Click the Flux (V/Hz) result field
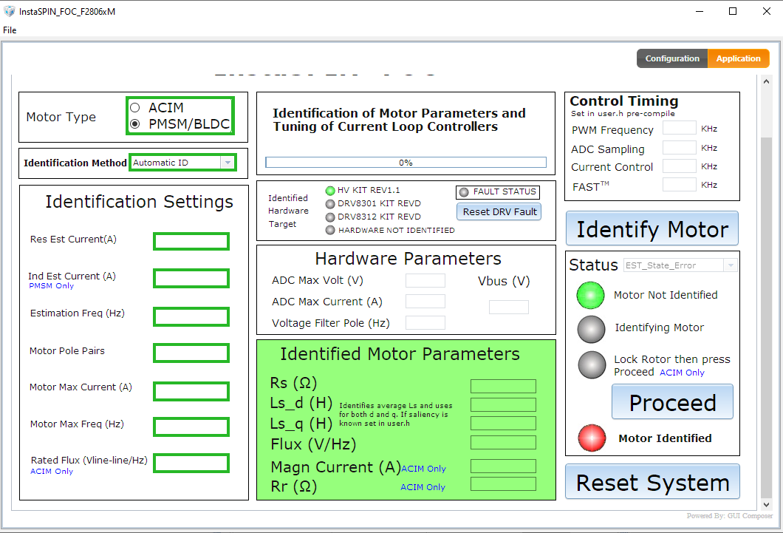The image size is (783, 533). [503, 442]
